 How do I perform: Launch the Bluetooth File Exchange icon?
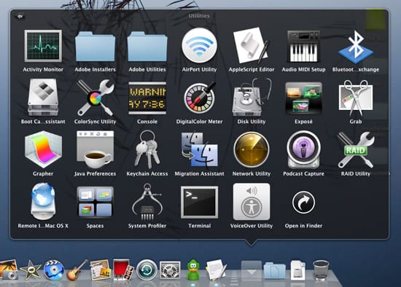point(356,47)
